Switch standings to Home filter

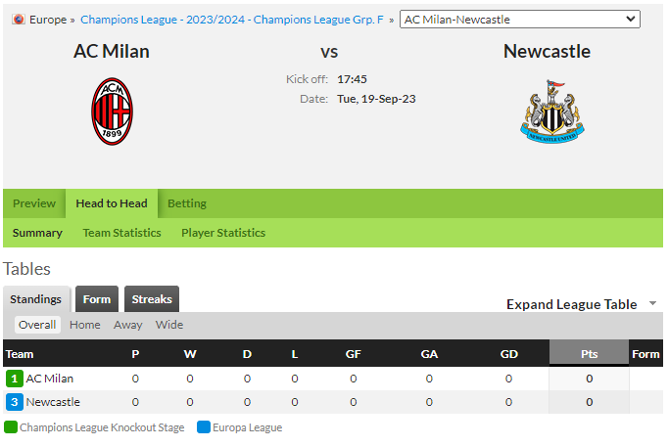pyautogui.click(x=85, y=325)
